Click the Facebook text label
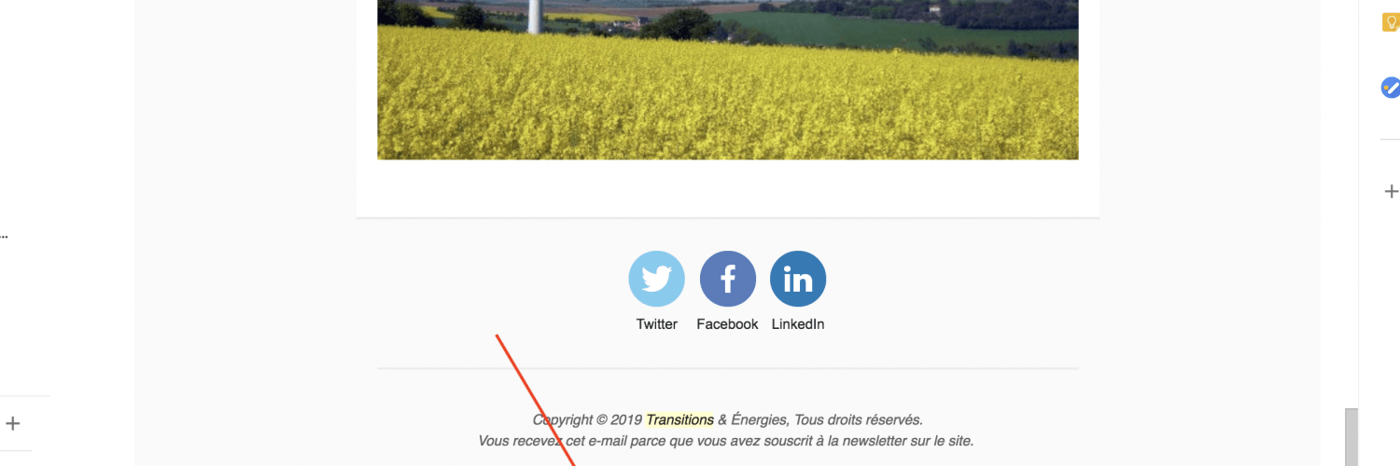This screenshot has height=466, width=1400. [727, 324]
